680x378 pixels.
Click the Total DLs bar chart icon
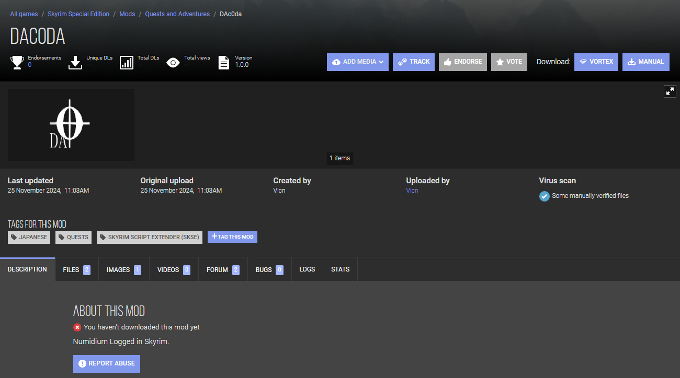coord(127,63)
